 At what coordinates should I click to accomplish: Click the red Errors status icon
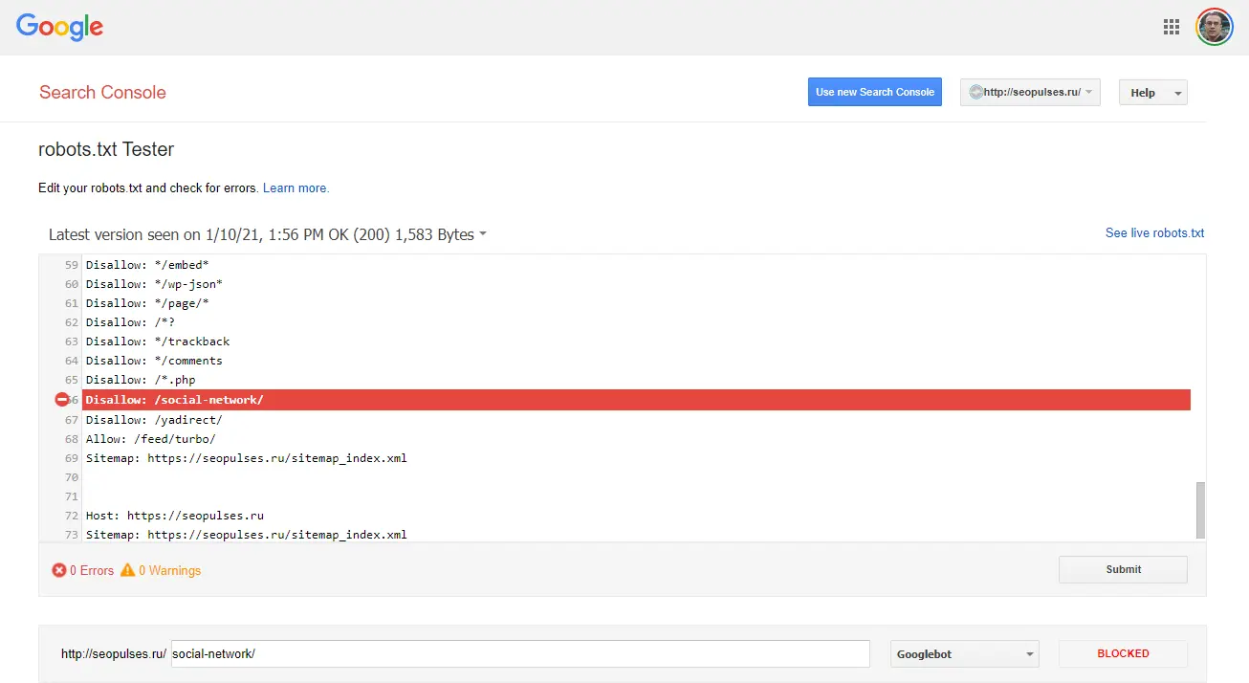click(57, 570)
